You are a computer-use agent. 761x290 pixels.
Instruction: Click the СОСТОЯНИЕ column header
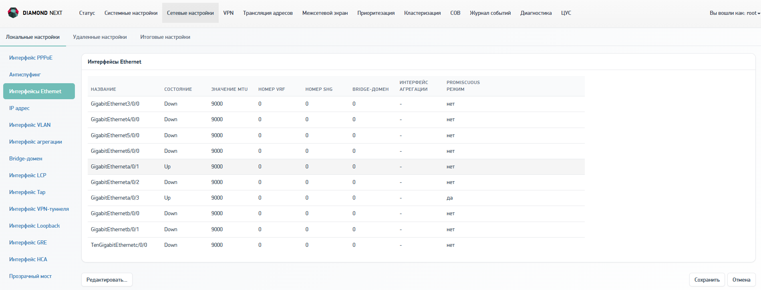(x=178, y=89)
